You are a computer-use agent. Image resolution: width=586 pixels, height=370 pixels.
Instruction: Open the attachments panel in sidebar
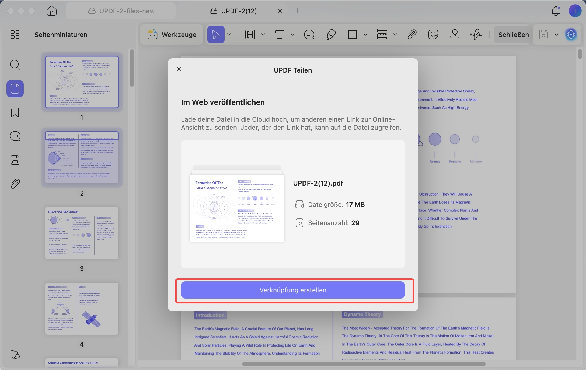tap(15, 184)
